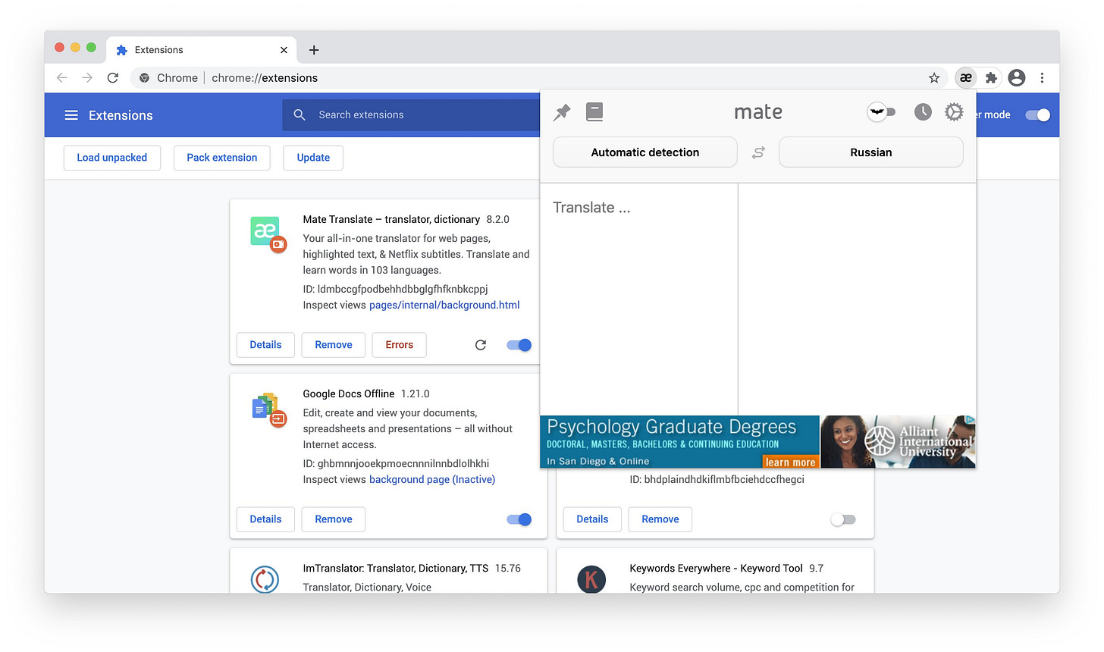Open the Chrome three-dot menu

click(x=1043, y=77)
